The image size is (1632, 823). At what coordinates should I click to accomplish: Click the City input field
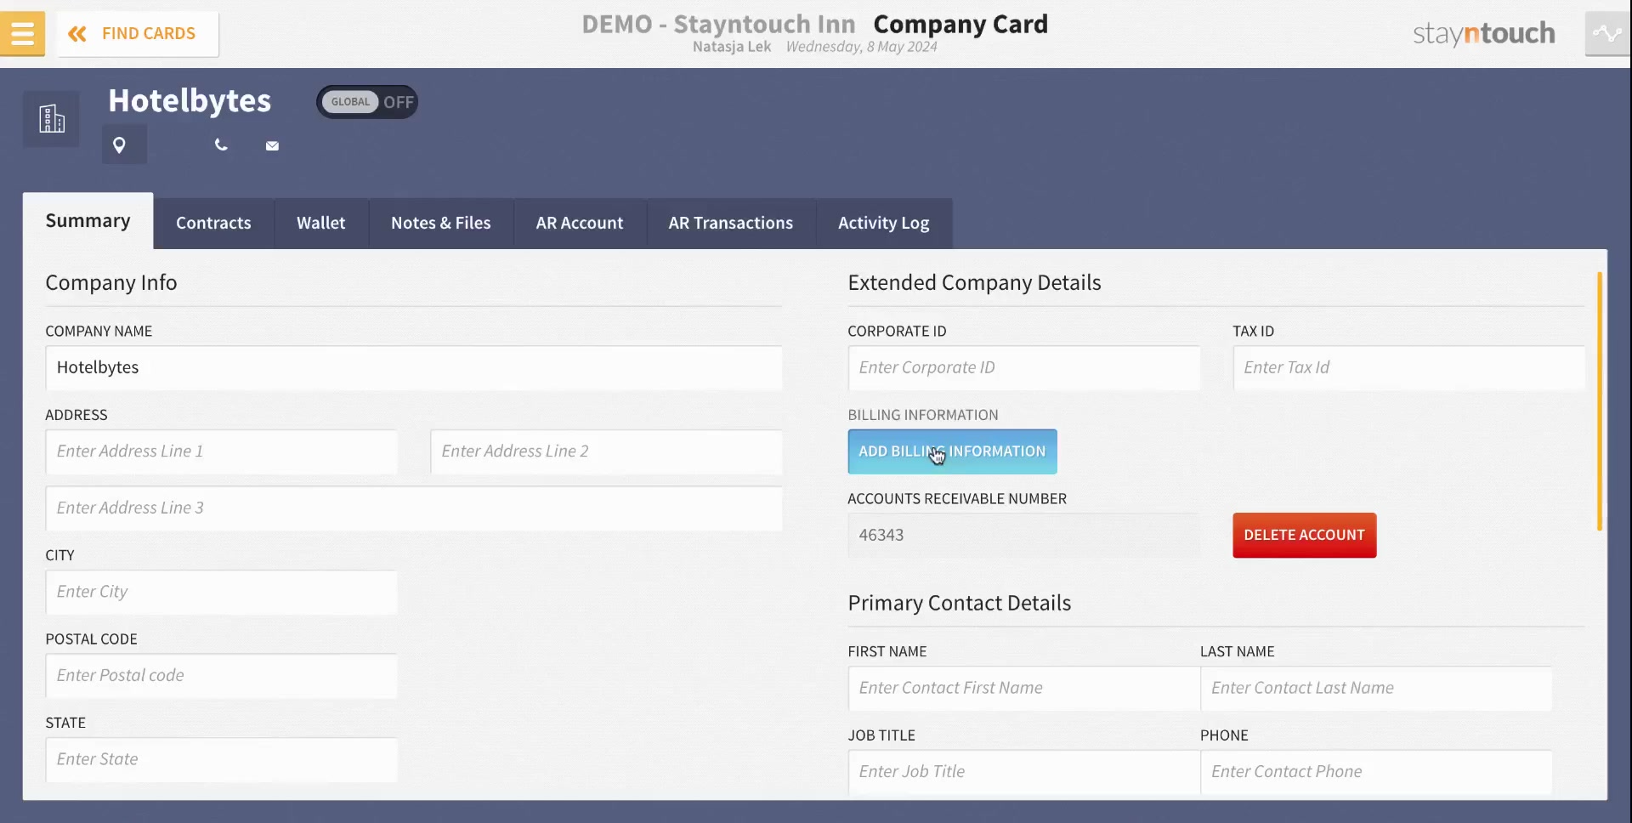222,593
